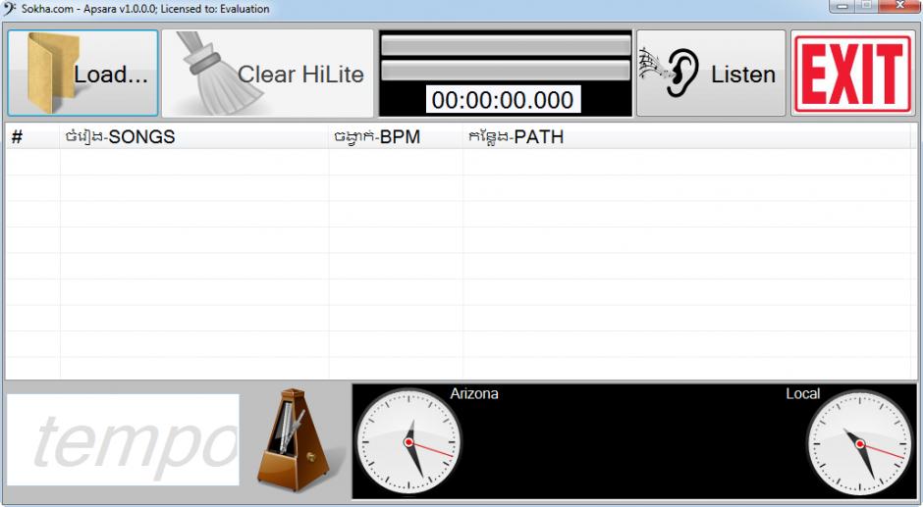Image resolution: width=923 pixels, height=507 pixels.
Task: Click the tempo input box
Action: 123,440
